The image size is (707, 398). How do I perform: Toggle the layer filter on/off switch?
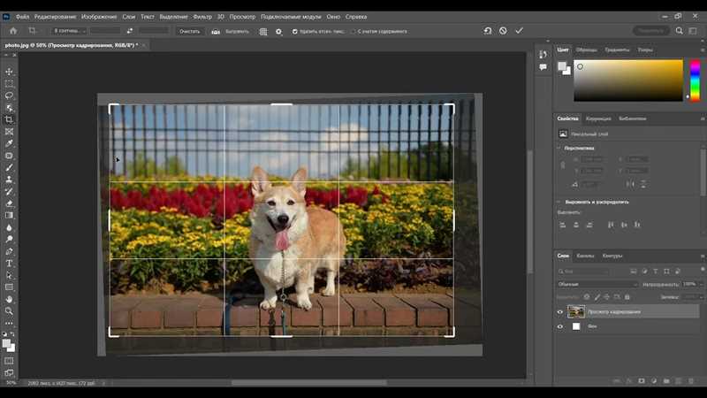pyautogui.click(x=702, y=270)
